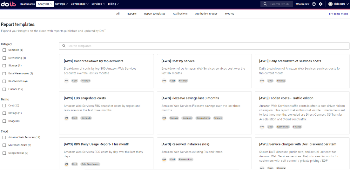Toggle the Savings metric checkbox
Viewport: 350px width, 170px height.
pyautogui.click(x=4, y=113)
